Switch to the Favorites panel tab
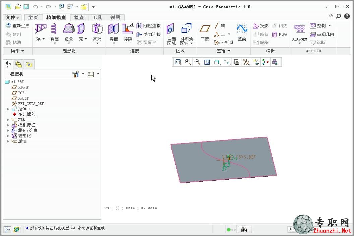The width and height of the screenshot is (354, 236). (29, 65)
